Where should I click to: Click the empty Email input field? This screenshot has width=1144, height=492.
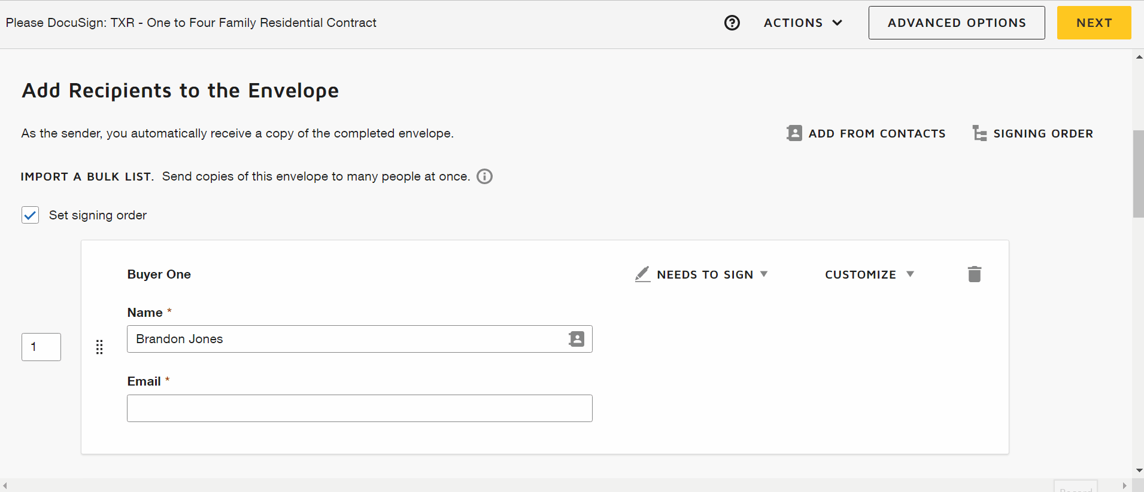pos(359,408)
